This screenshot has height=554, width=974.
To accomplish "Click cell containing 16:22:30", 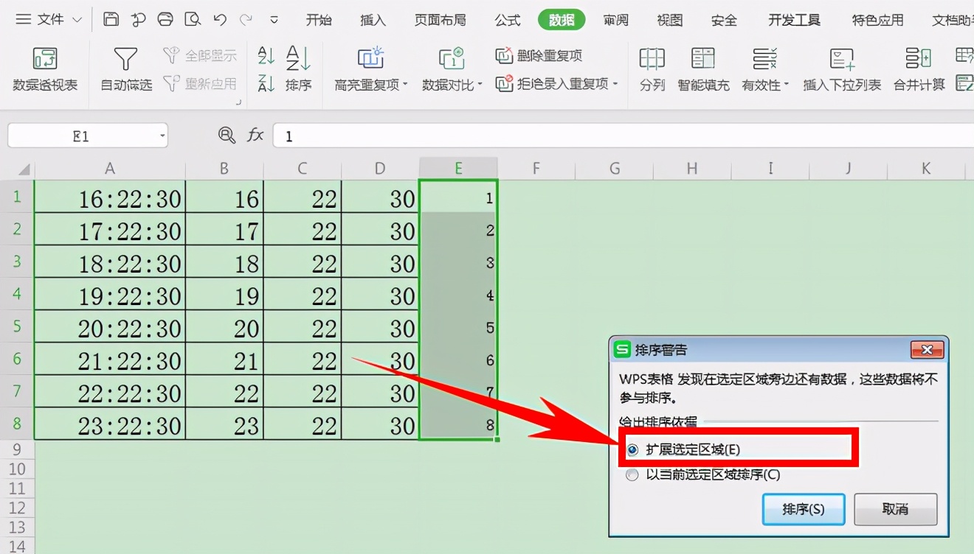I will (x=110, y=197).
